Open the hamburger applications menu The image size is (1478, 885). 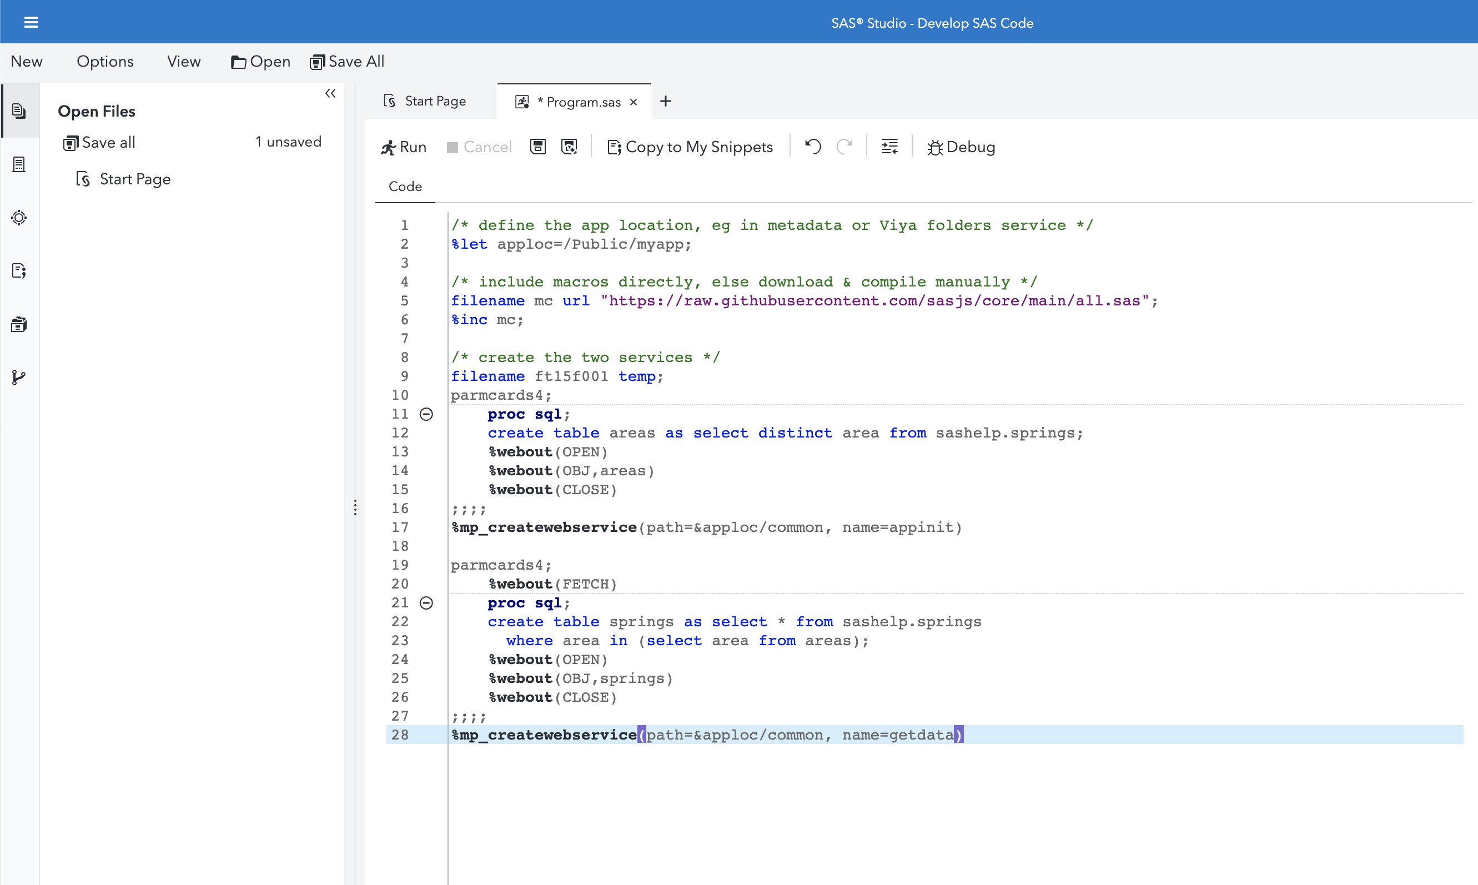point(31,23)
